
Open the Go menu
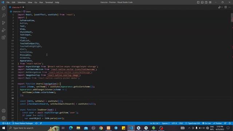pyautogui.click(x=36, y=3)
